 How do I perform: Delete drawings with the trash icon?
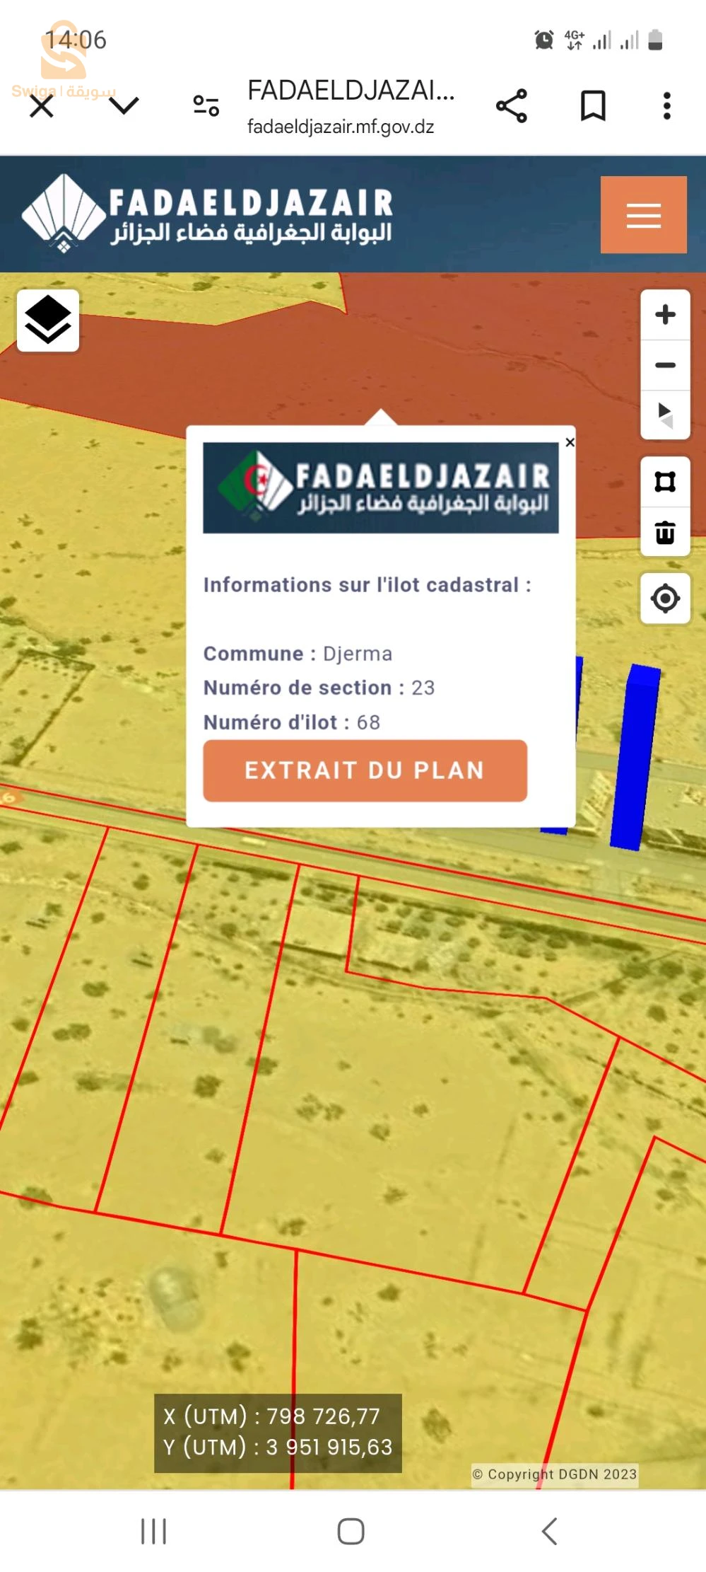pos(664,532)
